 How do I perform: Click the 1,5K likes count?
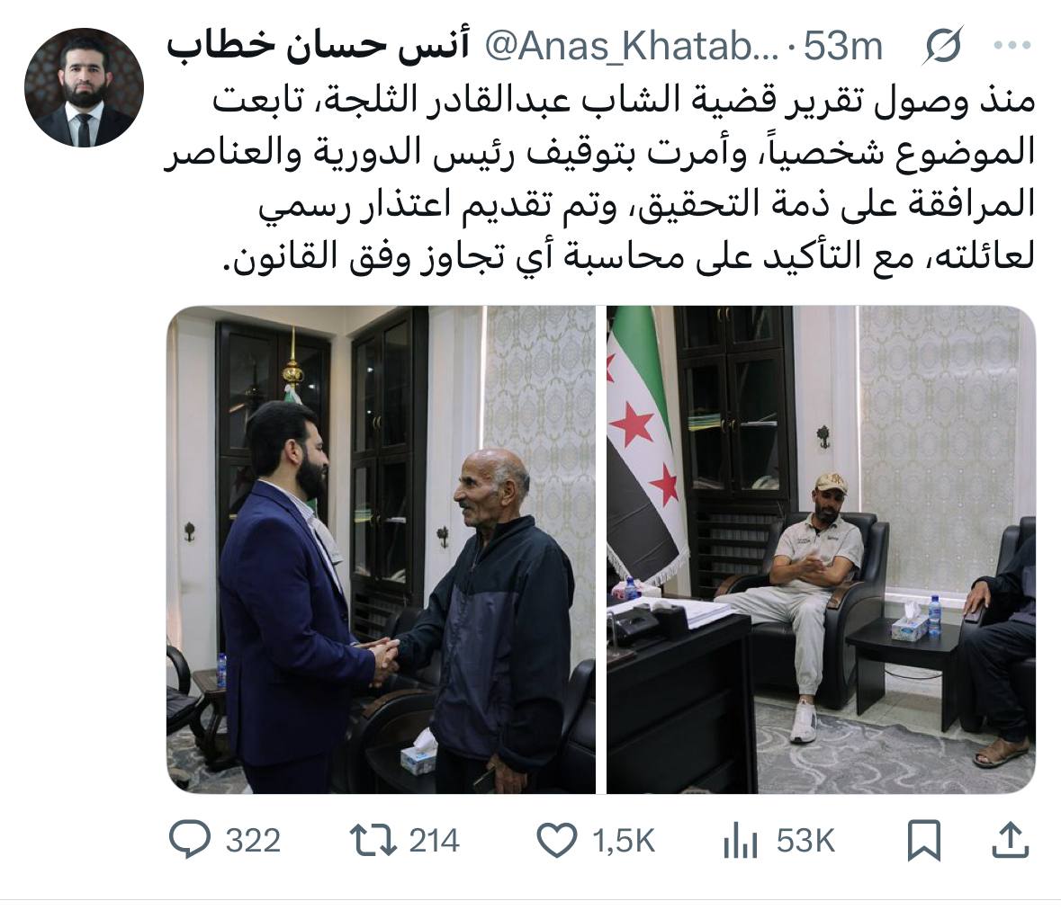coord(624,841)
